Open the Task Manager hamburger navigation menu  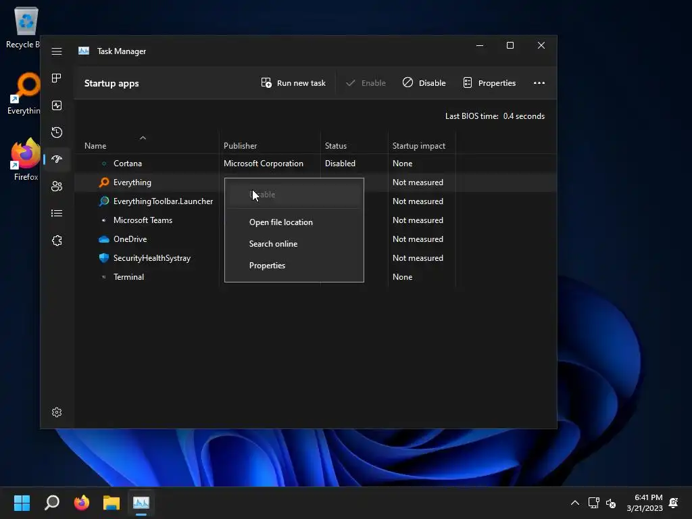(57, 51)
